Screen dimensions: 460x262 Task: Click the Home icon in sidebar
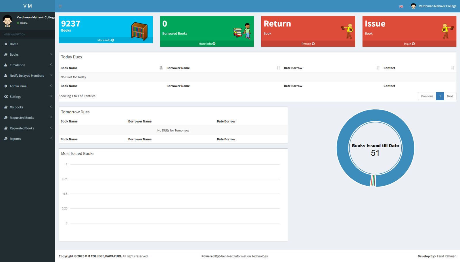(x=6, y=44)
